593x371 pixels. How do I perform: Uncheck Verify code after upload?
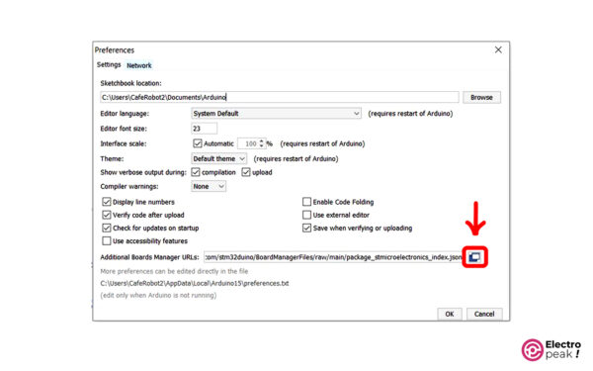pos(107,215)
